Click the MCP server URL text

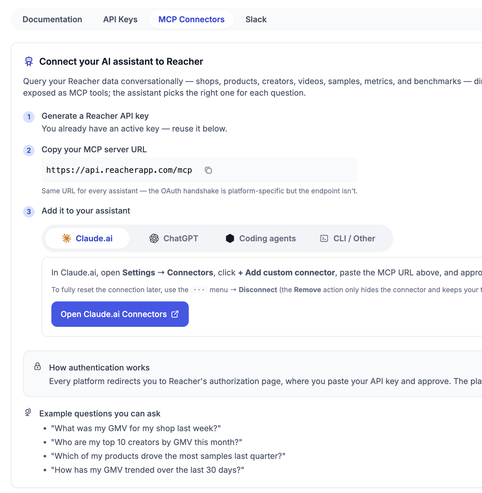coord(119,170)
